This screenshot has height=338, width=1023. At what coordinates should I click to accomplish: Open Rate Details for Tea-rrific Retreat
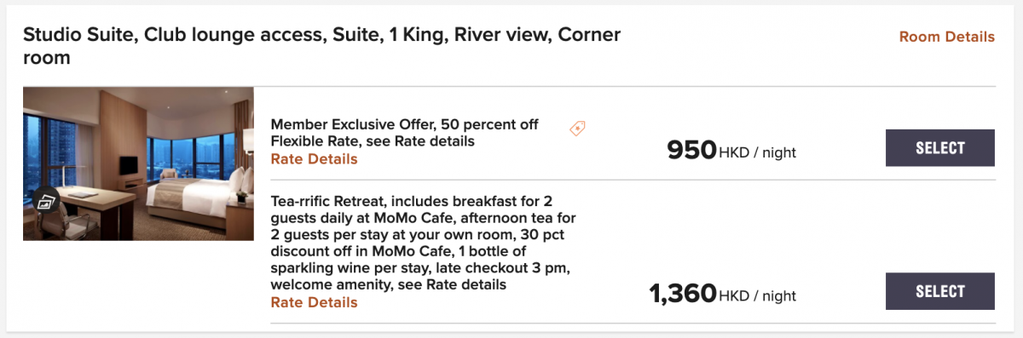coord(314,302)
